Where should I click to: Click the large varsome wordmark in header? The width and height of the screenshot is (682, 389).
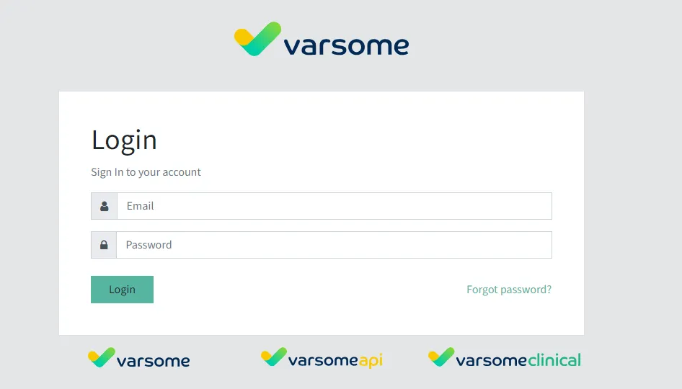(x=346, y=46)
